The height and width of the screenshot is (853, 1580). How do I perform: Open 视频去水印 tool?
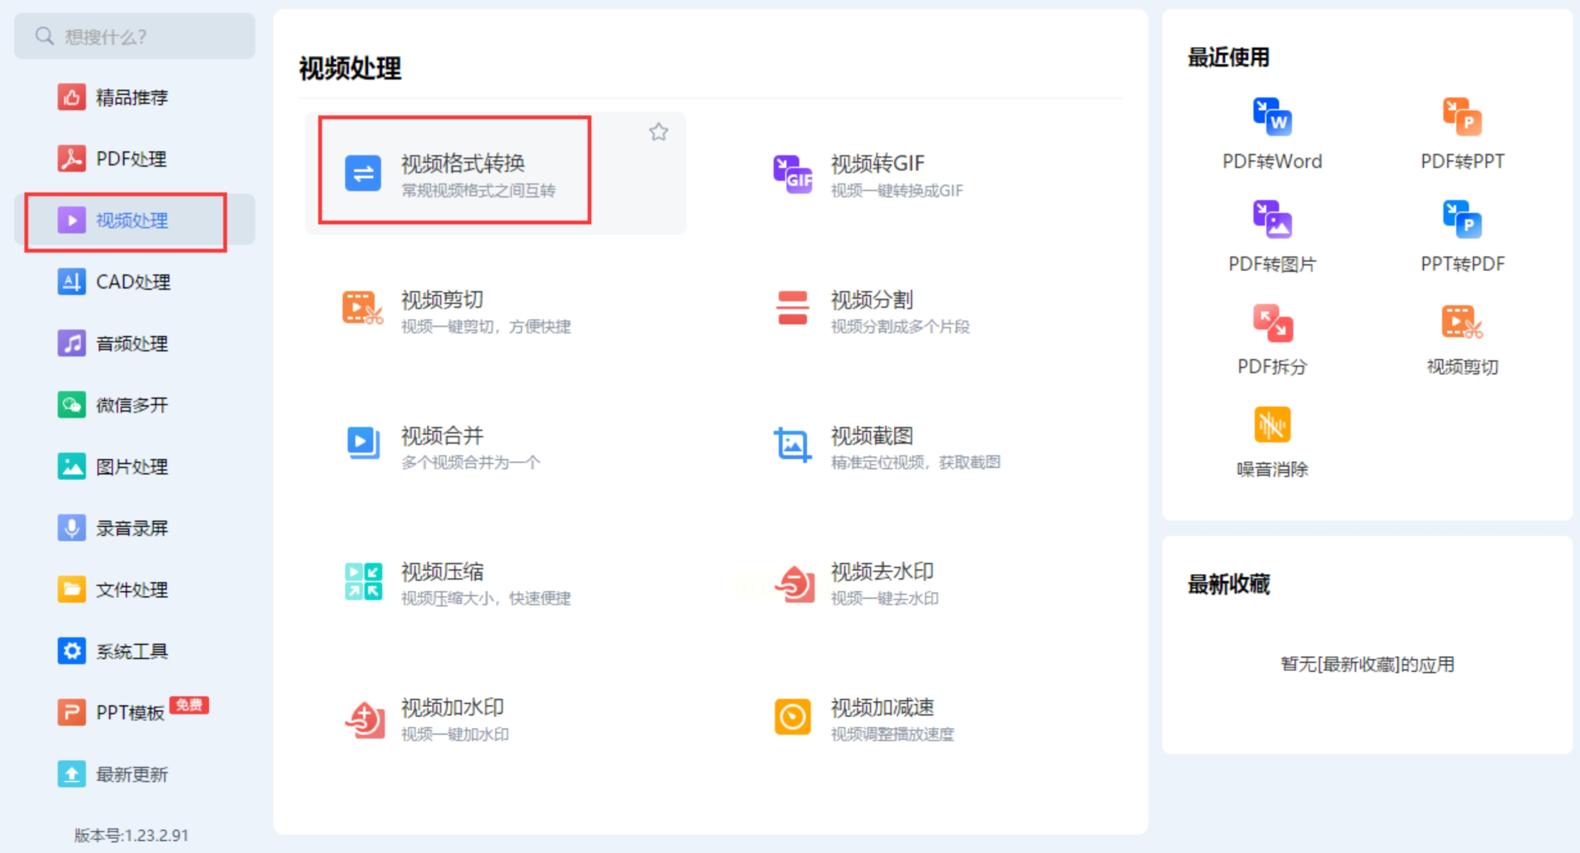[x=924, y=582]
